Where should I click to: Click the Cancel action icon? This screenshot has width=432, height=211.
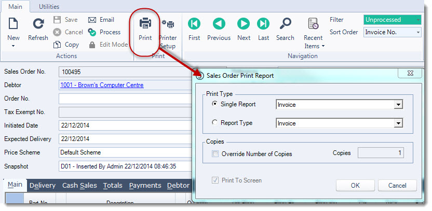tap(57, 32)
